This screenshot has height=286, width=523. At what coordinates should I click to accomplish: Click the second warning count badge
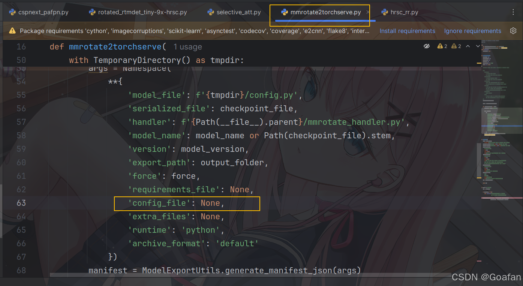pos(455,46)
